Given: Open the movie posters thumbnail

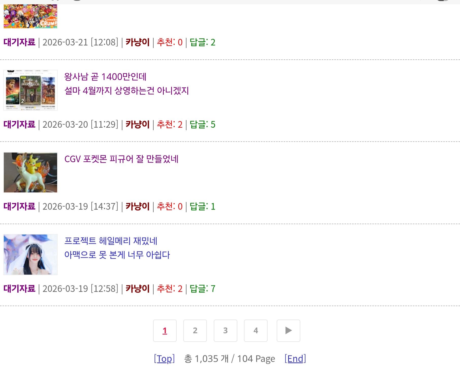Looking at the screenshot, I should [x=30, y=90].
